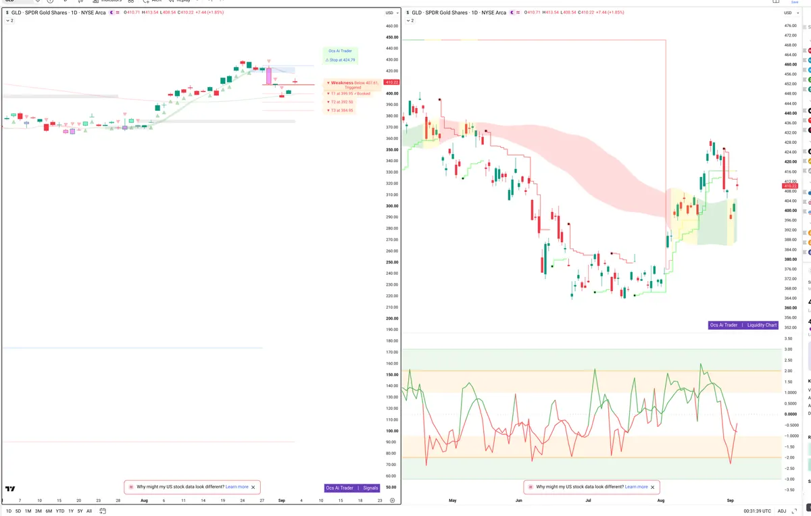The image size is (811, 516).
Task: Click the green Ocs Ai Trader label on left chart
Action: click(340, 51)
